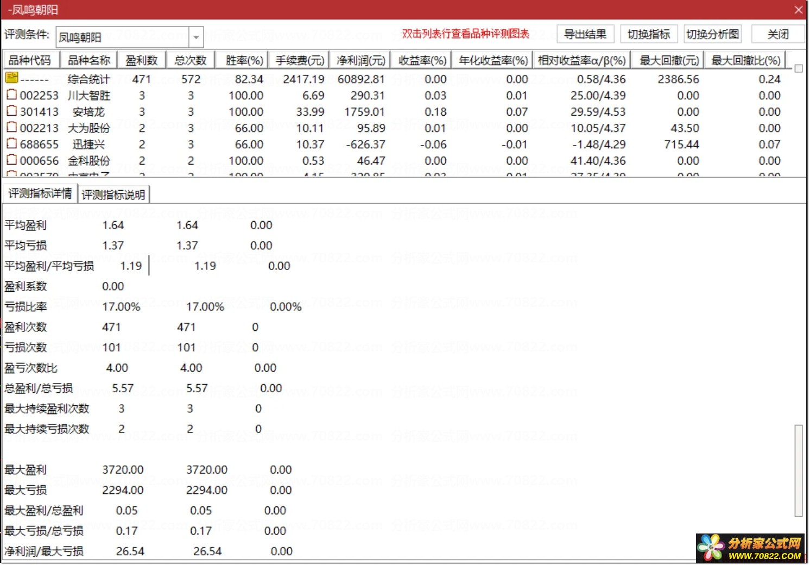Click the 切换分析图 button
Viewport: 810px width, 565px height.
[x=713, y=34]
